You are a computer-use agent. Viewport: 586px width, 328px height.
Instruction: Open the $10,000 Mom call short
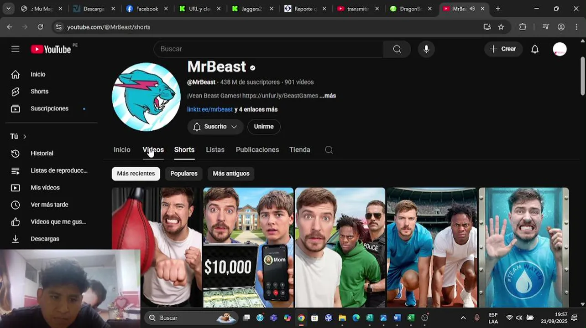click(248, 247)
